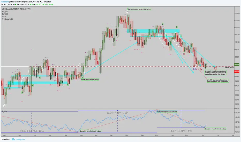Screen dimensions: 241x142
Task: Click the 'Oct' label on the time axis
Action: click(81, 135)
